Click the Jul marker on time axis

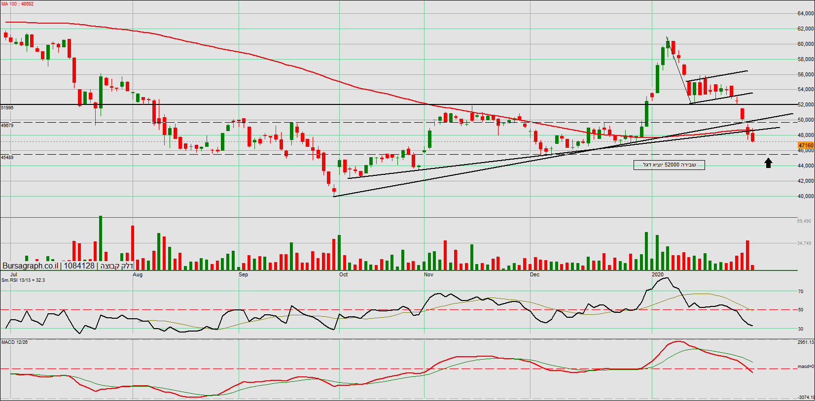(x=13, y=274)
